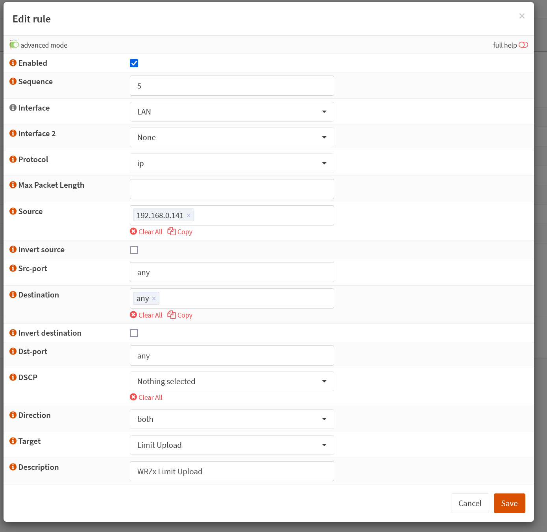Screen dimensions: 547x532
Task: Click the info icon beside Max Packet Length
Action: click(13, 185)
